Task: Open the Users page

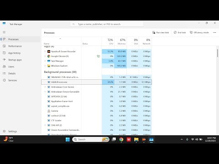Action: pyautogui.click(x=21, y=67)
